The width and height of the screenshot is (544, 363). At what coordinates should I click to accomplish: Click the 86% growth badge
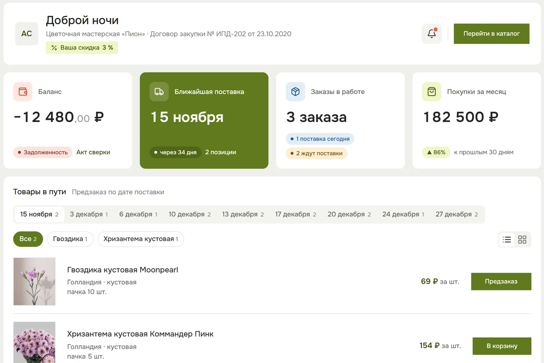[x=436, y=152]
